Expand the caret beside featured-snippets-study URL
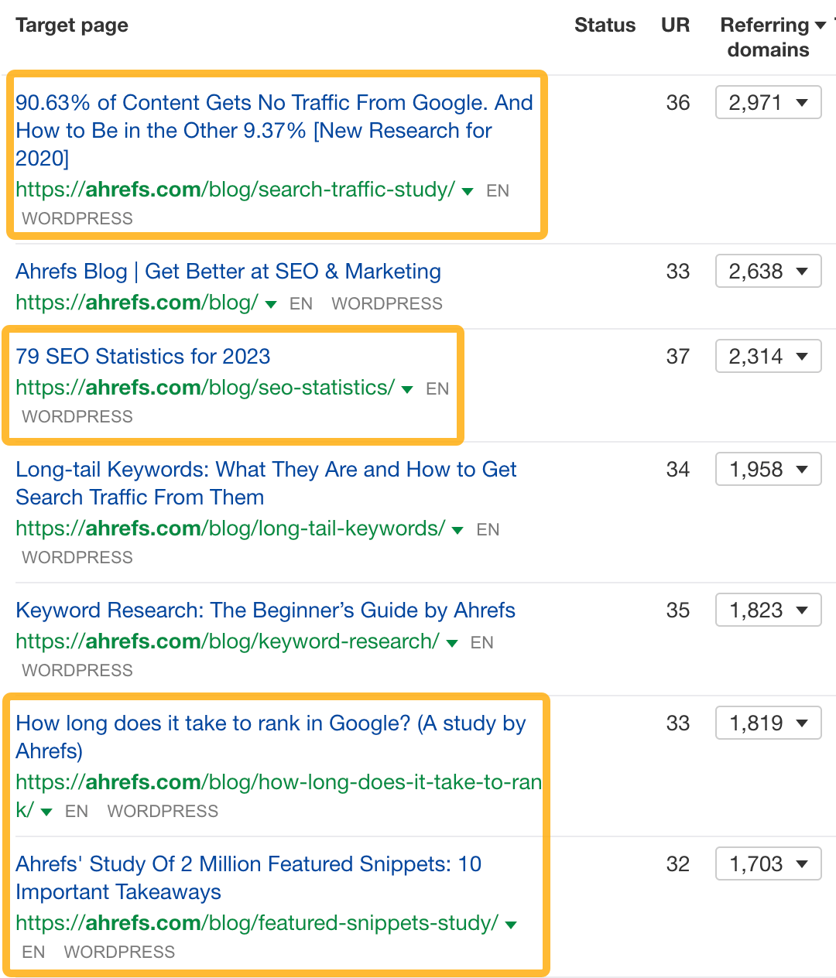 [511, 924]
